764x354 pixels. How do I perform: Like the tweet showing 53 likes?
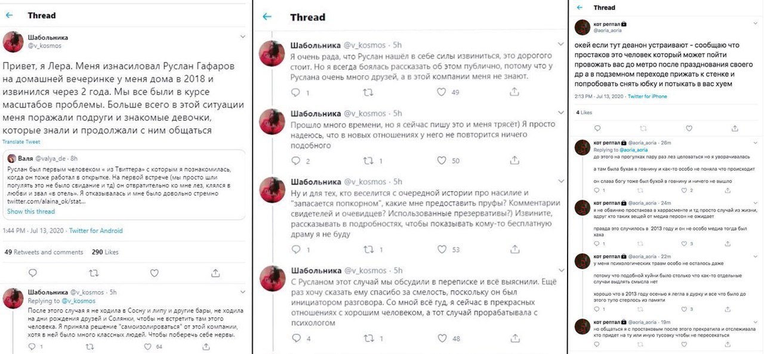[442, 249]
